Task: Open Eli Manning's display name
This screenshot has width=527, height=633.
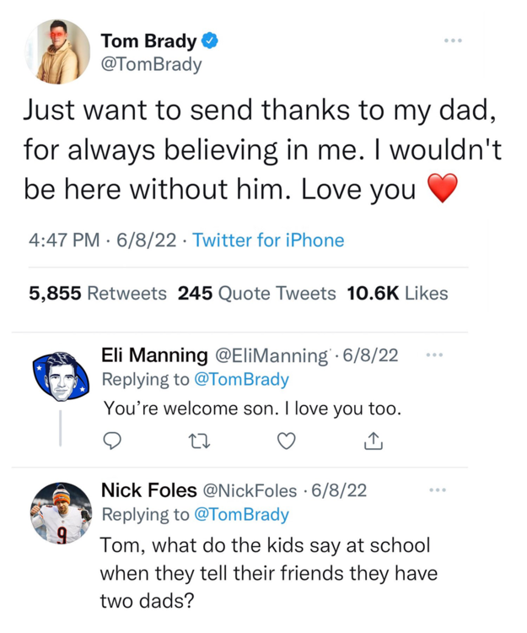Action: point(153,355)
